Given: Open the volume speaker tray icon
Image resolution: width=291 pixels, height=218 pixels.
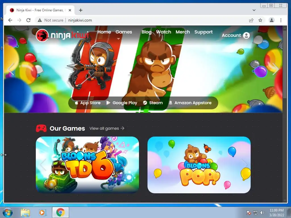Looking at the screenshot, I should click(262, 213).
